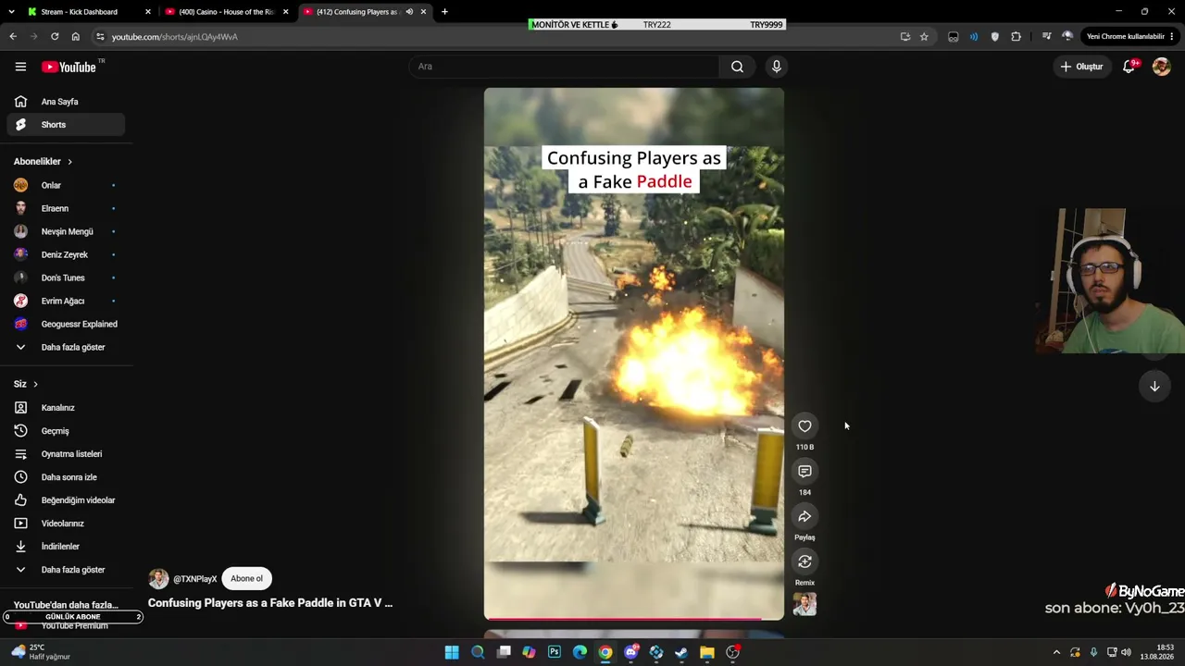
Task: Open Ana Sayfa in the sidebar
Action: [65, 102]
